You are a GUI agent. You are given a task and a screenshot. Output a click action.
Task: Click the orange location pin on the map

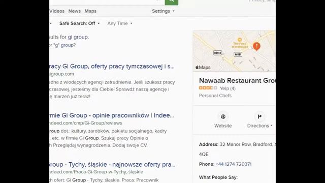click(256, 46)
